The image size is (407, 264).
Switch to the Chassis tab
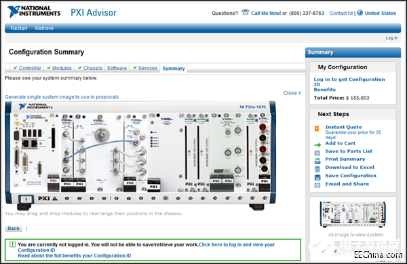pyautogui.click(x=90, y=68)
